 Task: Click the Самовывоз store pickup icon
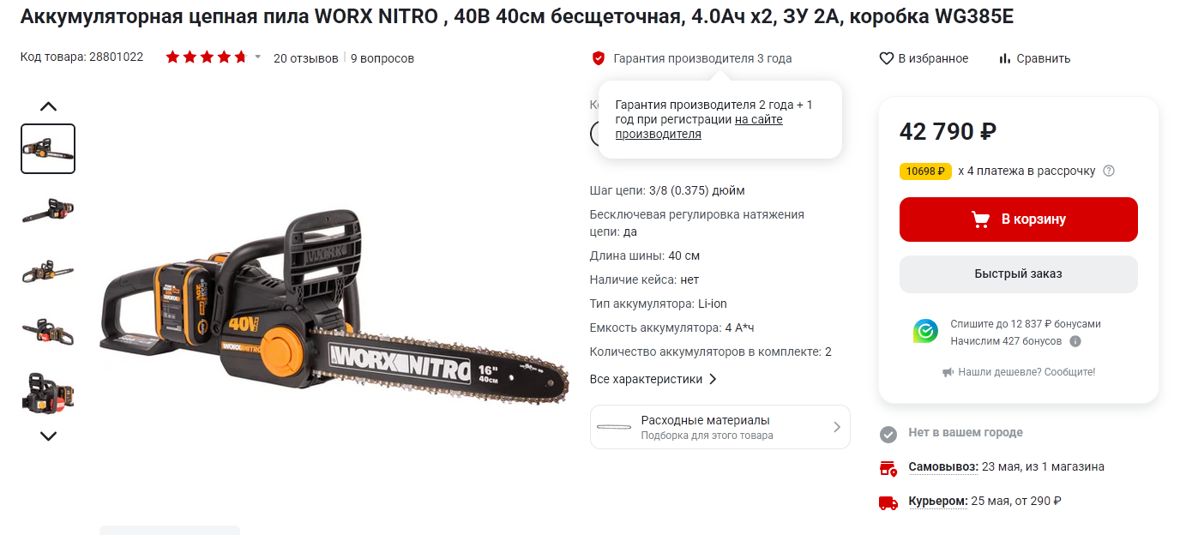pyautogui.click(x=888, y=468)
